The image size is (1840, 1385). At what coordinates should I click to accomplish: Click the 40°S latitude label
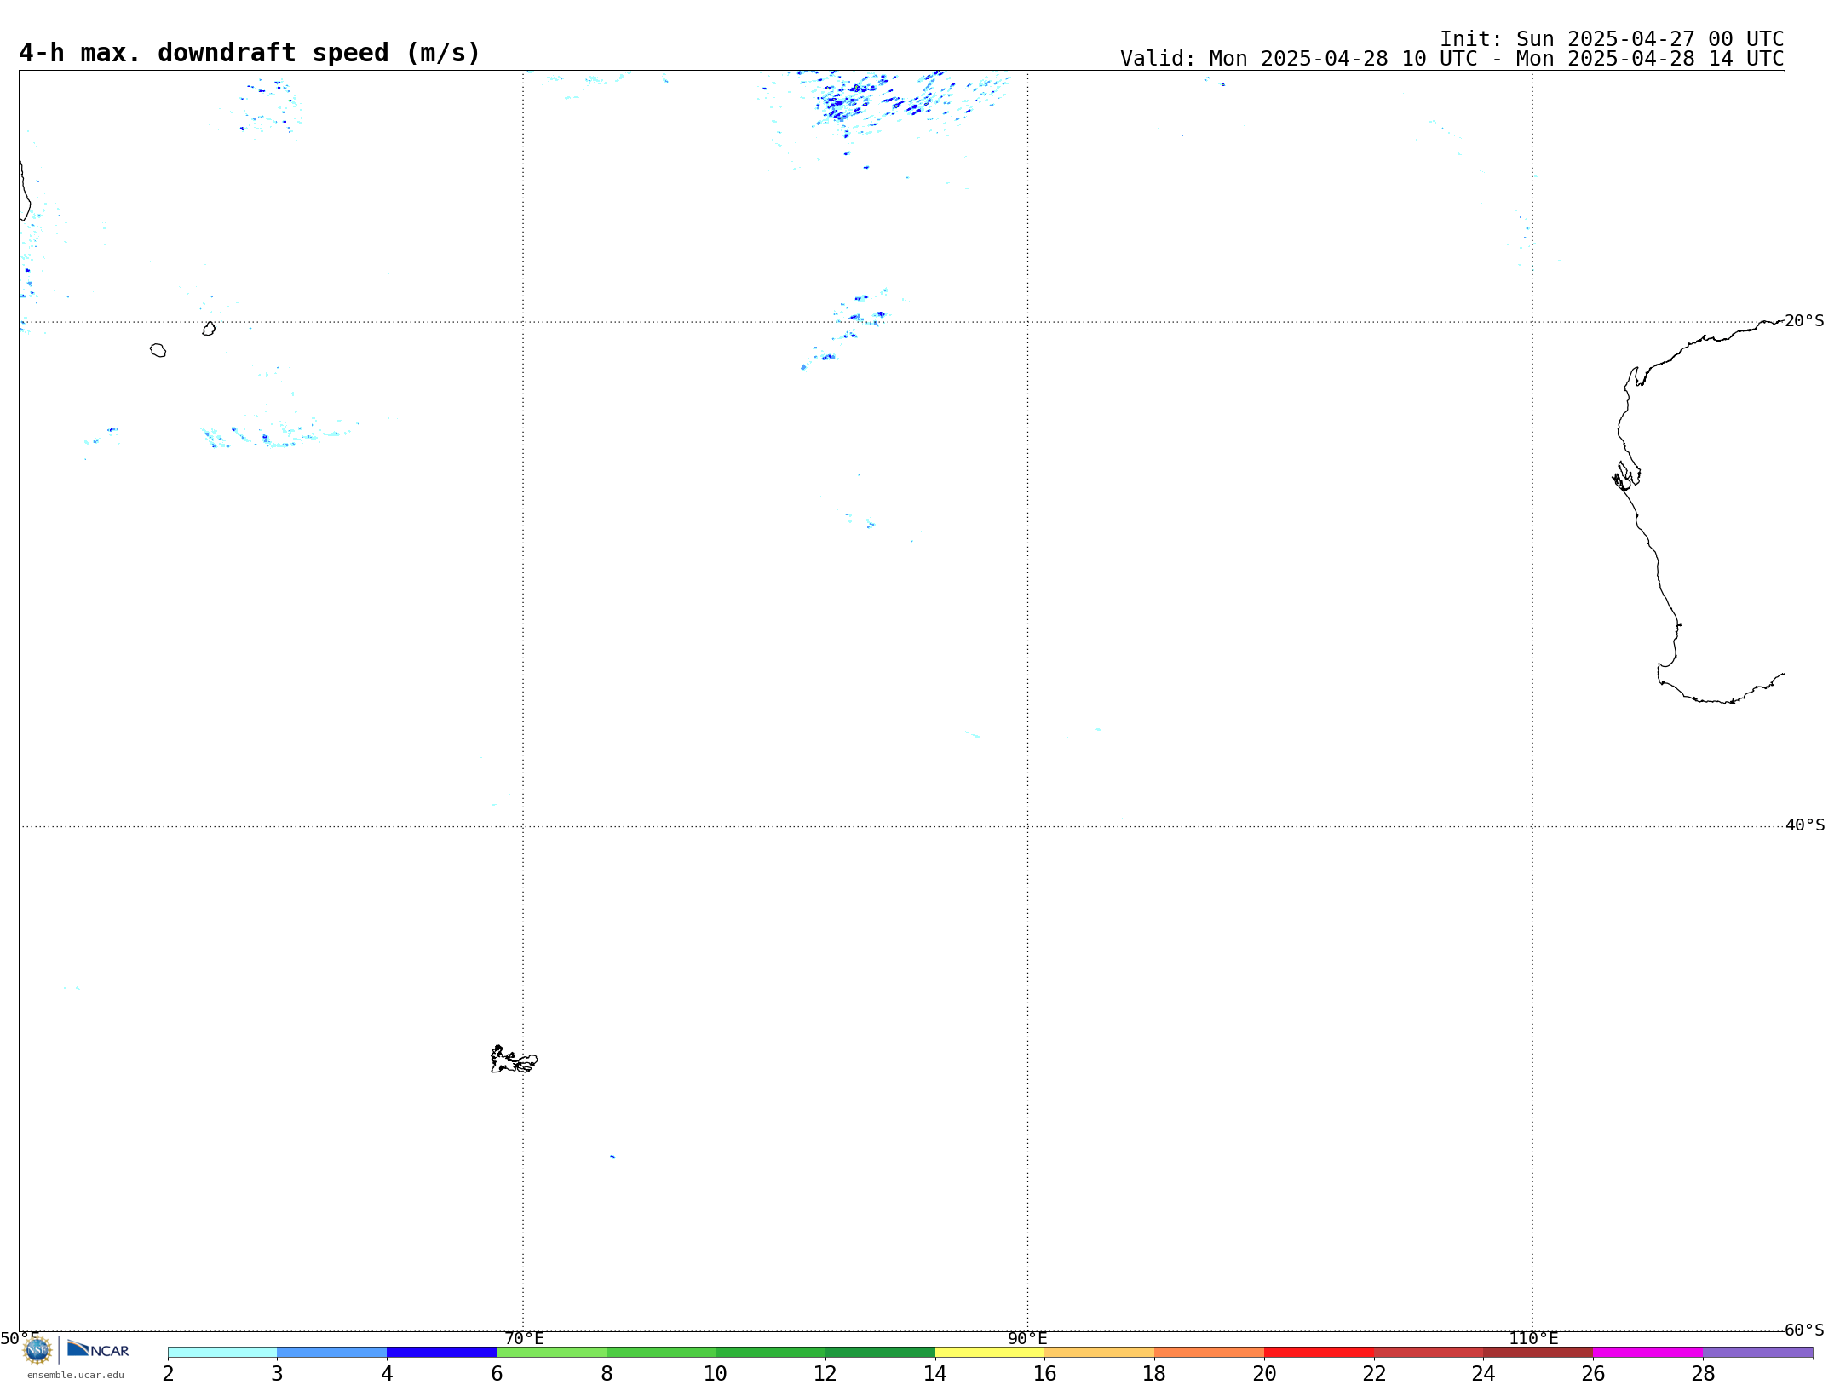point(1805,825)
